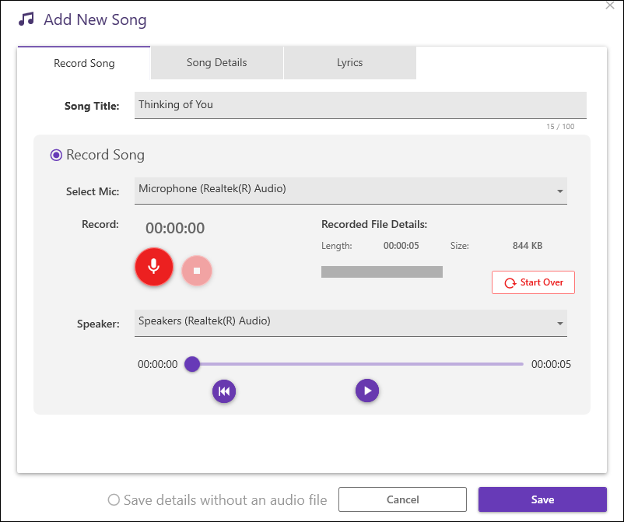Viewport: 624px width, 522px height.
Task: Click the recorded audio gray waveform bar
Action: (x=381, y=272)
